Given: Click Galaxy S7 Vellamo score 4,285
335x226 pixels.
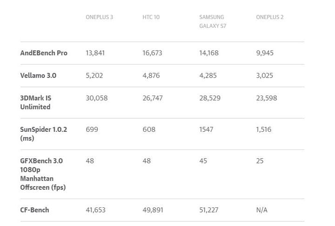Looking at the screenshot, I should [x=208, y=75].
